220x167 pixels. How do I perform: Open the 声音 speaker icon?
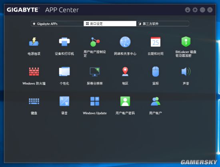(186, 72)
